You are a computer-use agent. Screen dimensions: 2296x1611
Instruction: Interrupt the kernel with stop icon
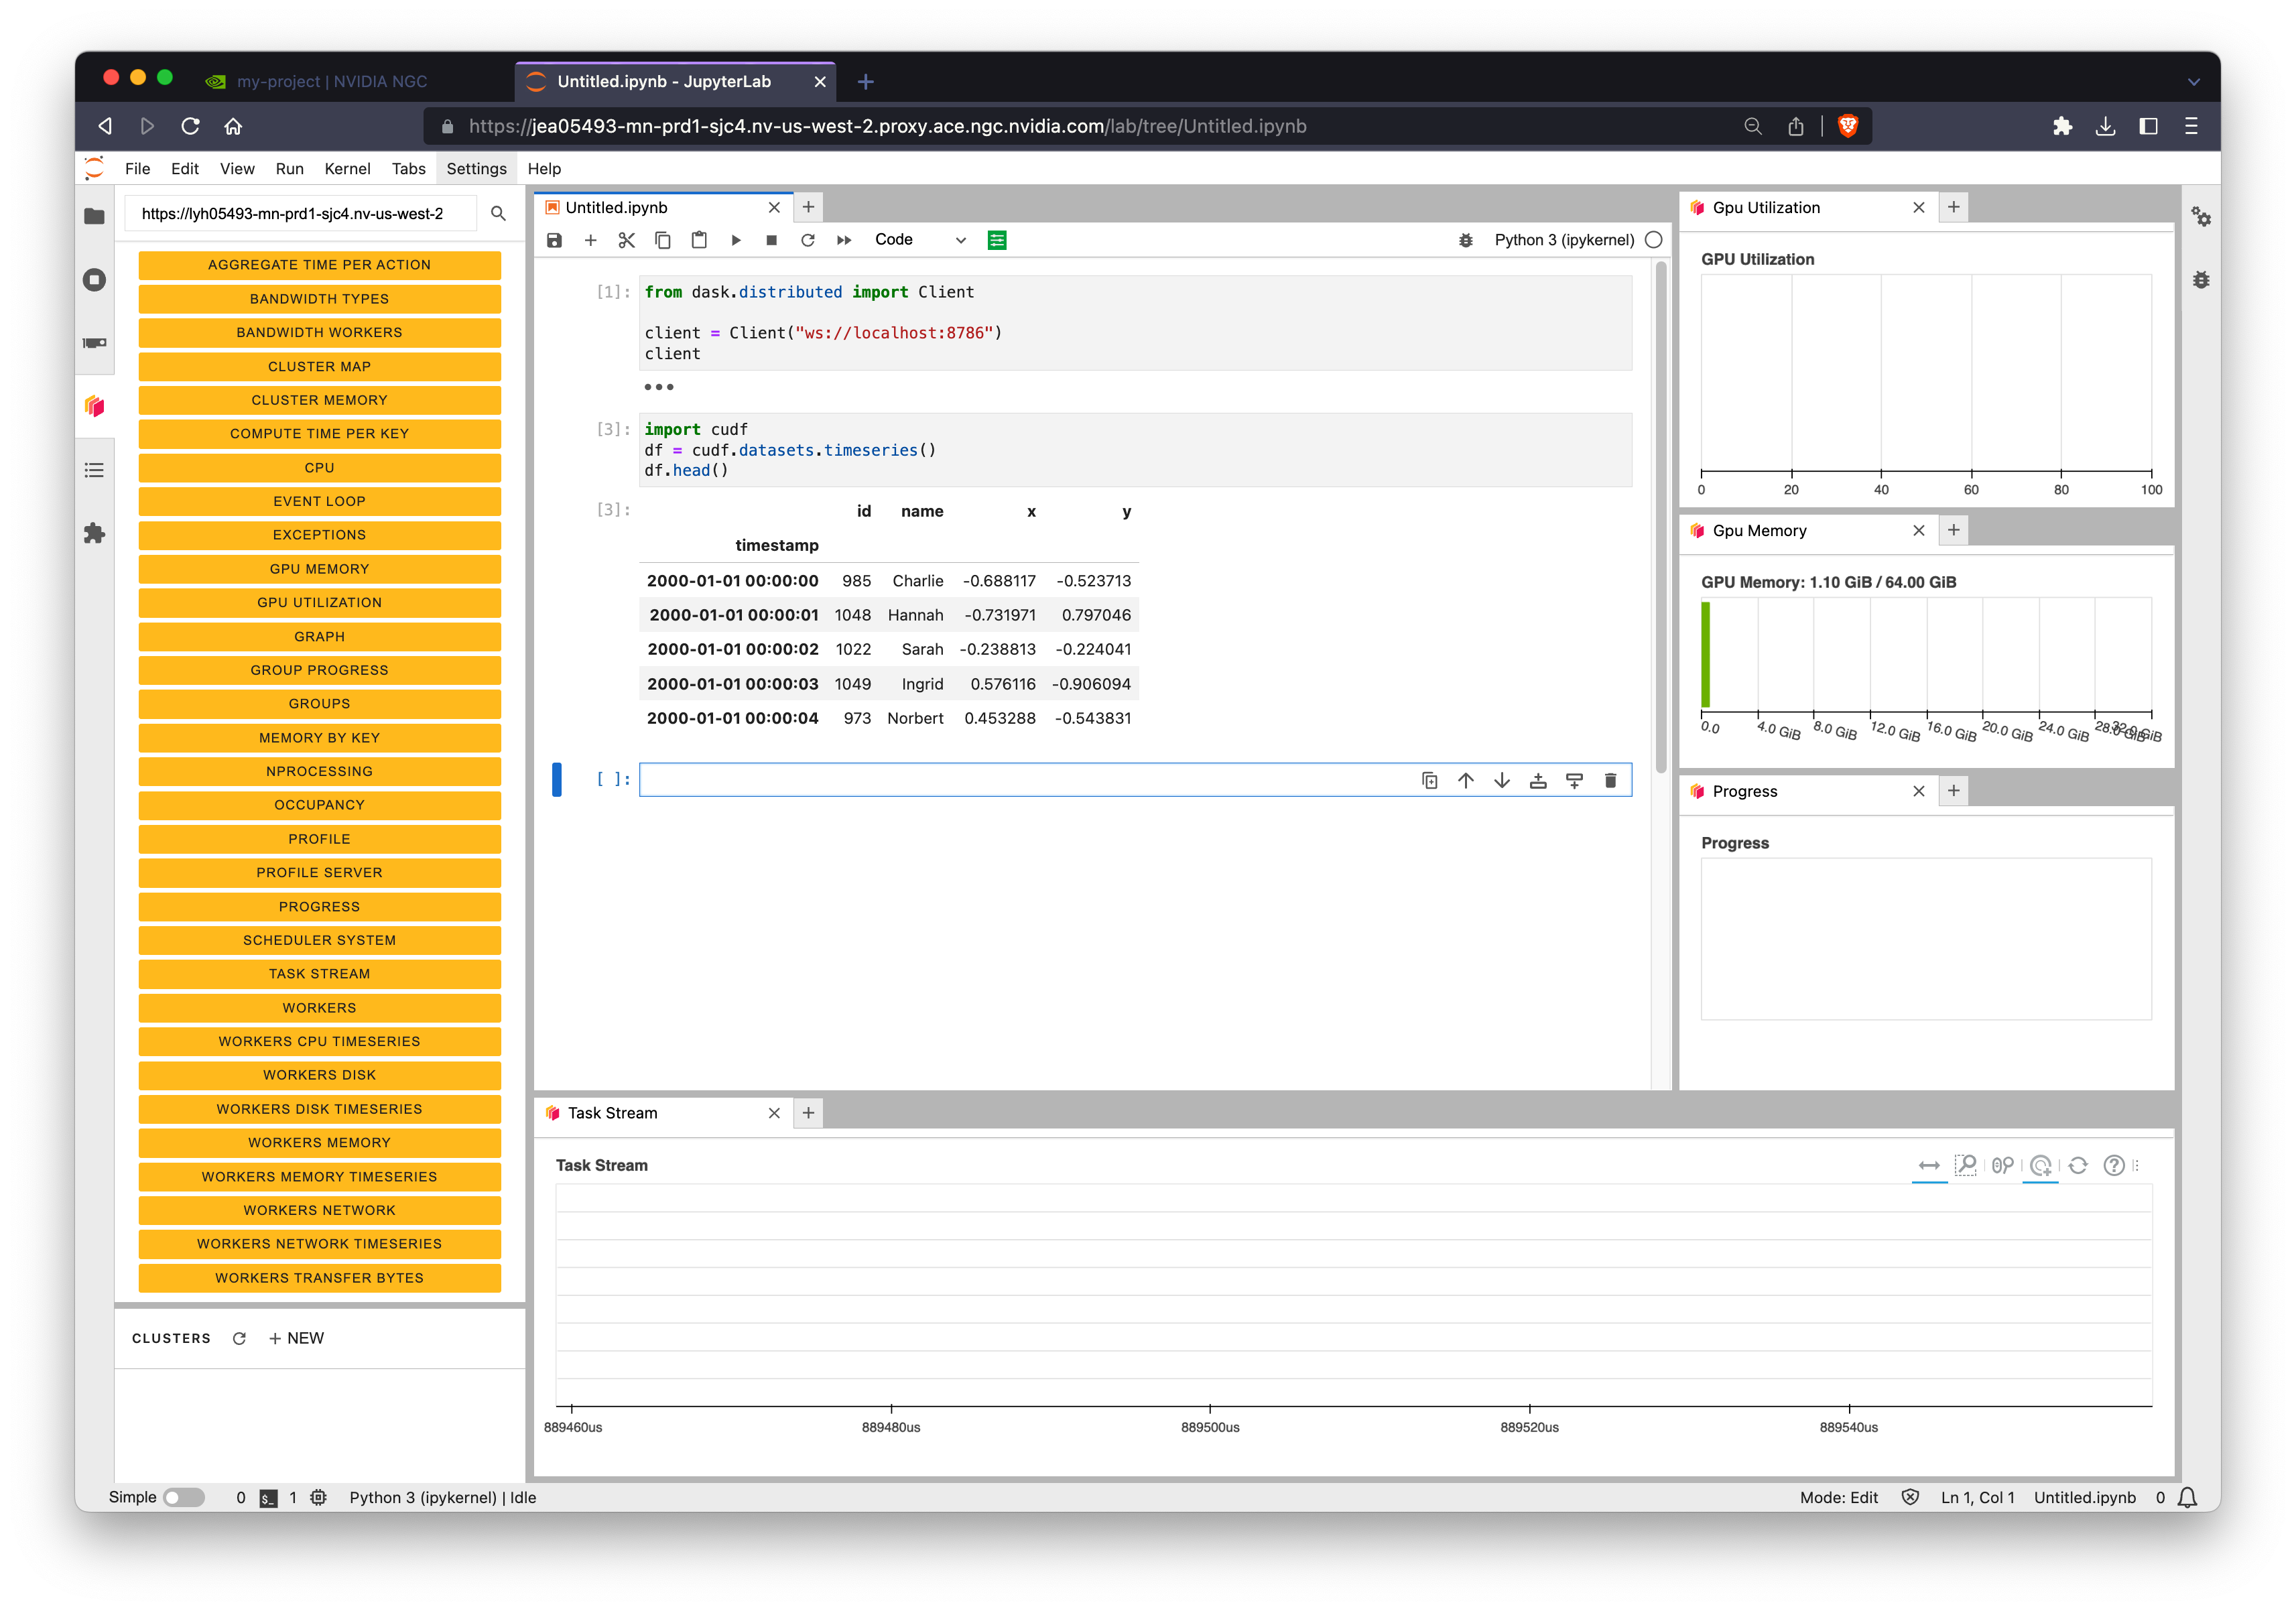[772, 240]
